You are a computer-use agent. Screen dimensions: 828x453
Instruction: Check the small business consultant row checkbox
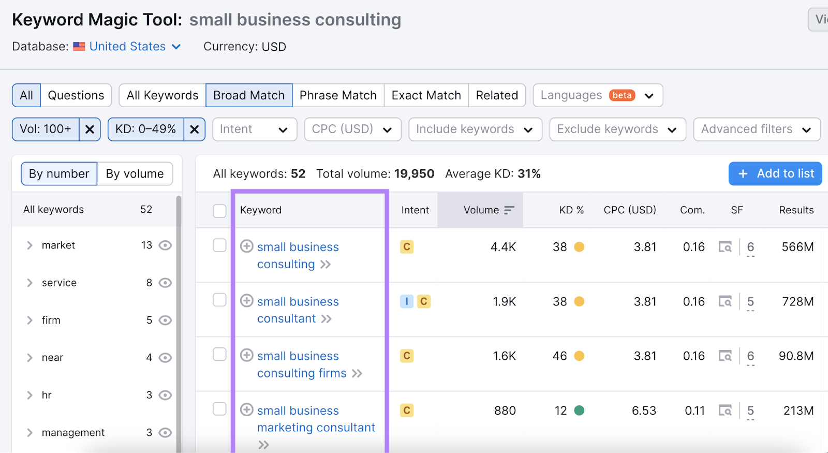(219, 300)
